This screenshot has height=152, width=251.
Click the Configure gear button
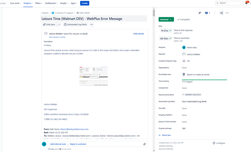click(x=219, y=143)
